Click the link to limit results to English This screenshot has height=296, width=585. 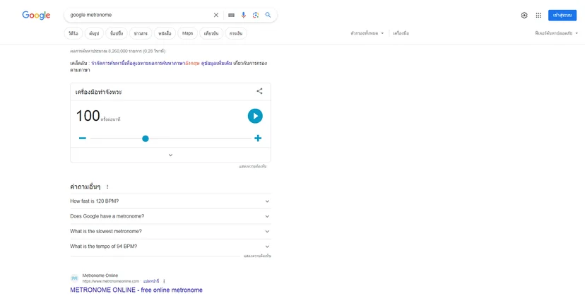146,63
